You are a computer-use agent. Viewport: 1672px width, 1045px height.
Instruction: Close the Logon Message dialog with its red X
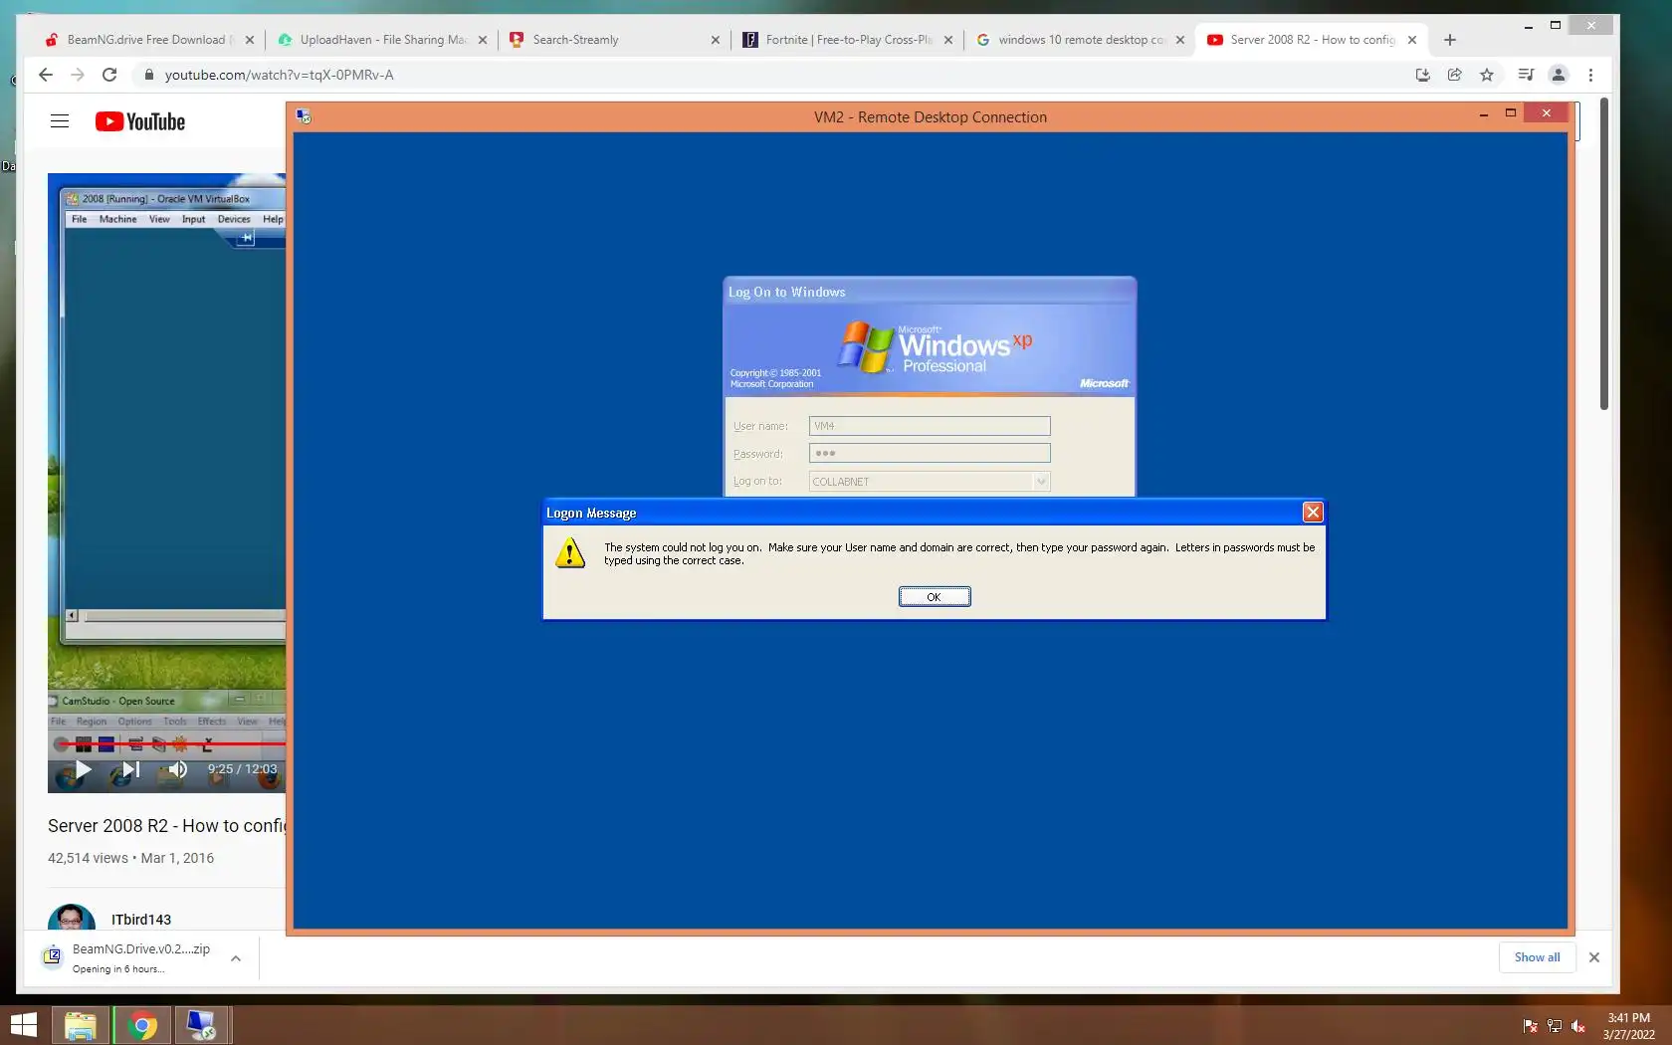tap(1313, 513)
